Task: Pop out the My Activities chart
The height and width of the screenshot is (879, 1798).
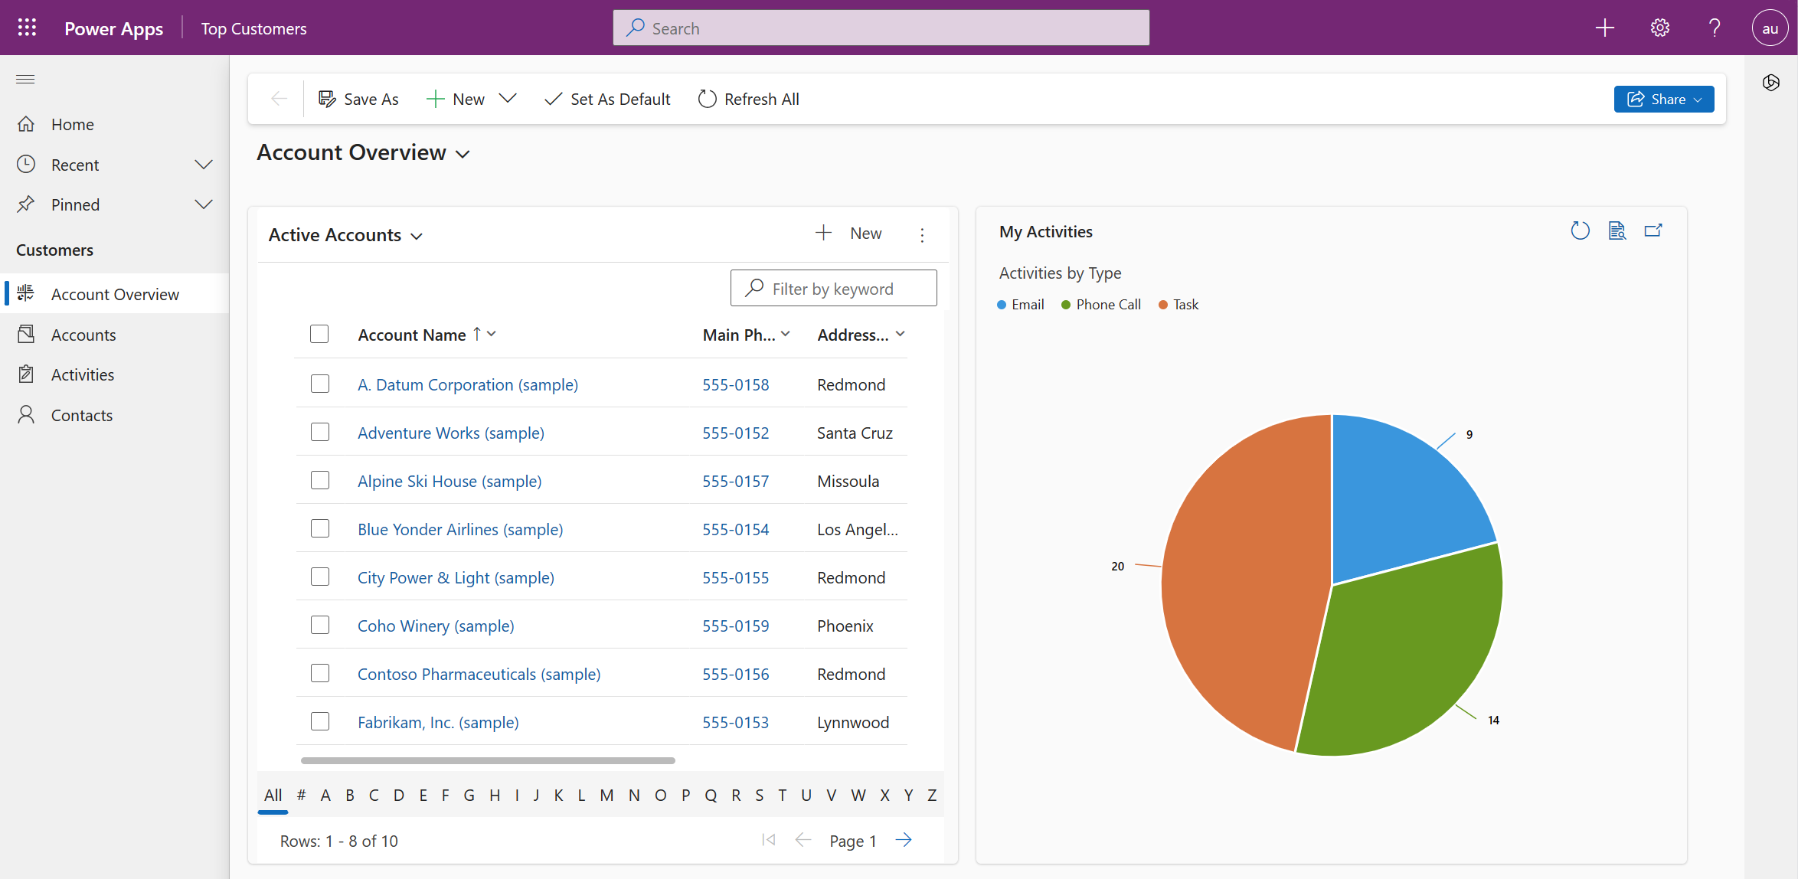Action: (x=1654, y=230)
